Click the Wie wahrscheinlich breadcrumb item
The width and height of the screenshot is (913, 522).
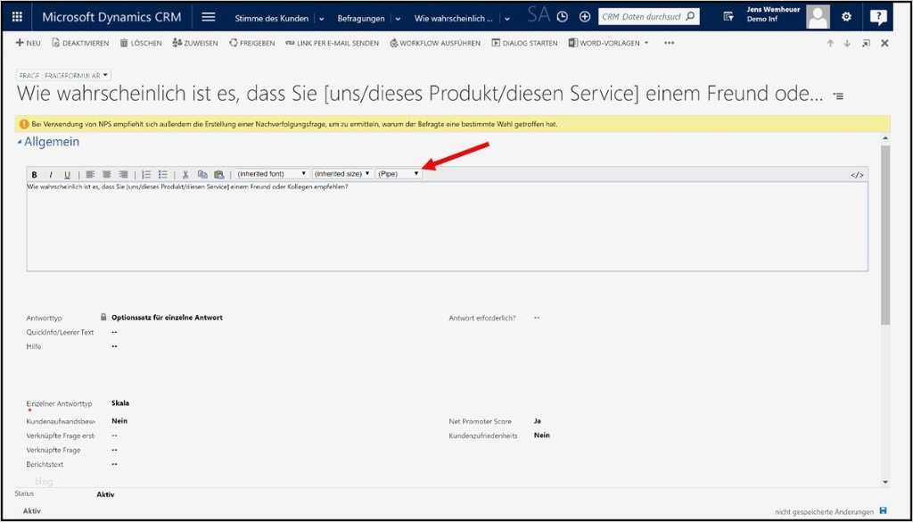pyautogui.click(x=454, y=19)
